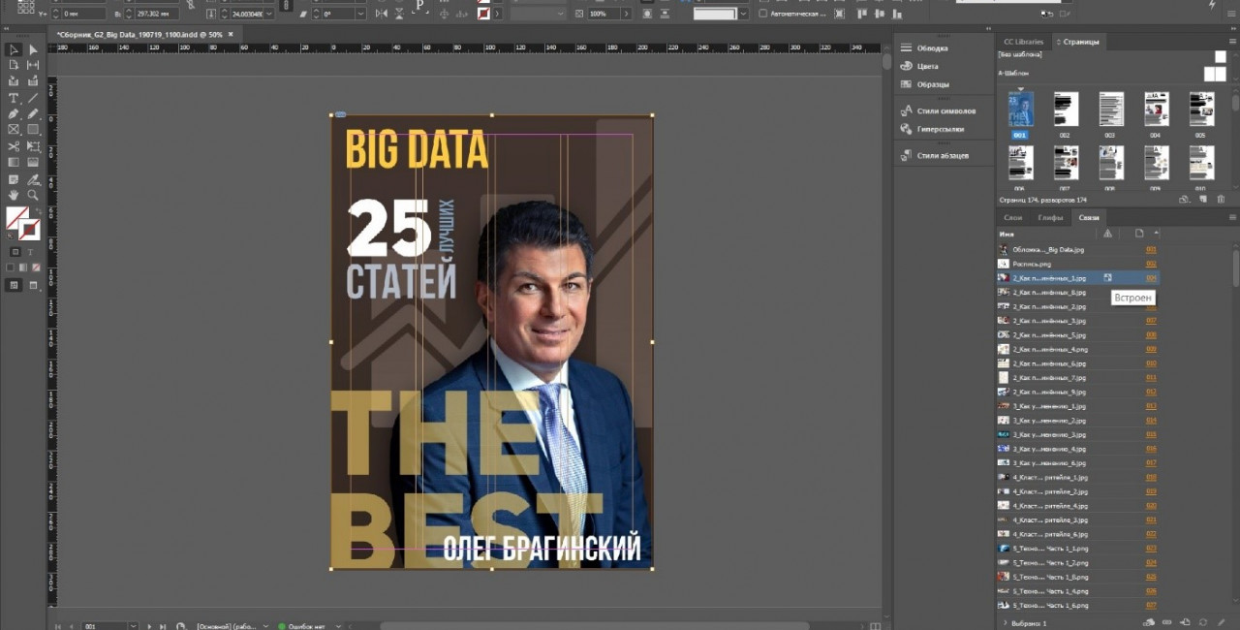Select the Type tool in the toolbox
This screenshot has width=1240, height=630.
(14, 98)
